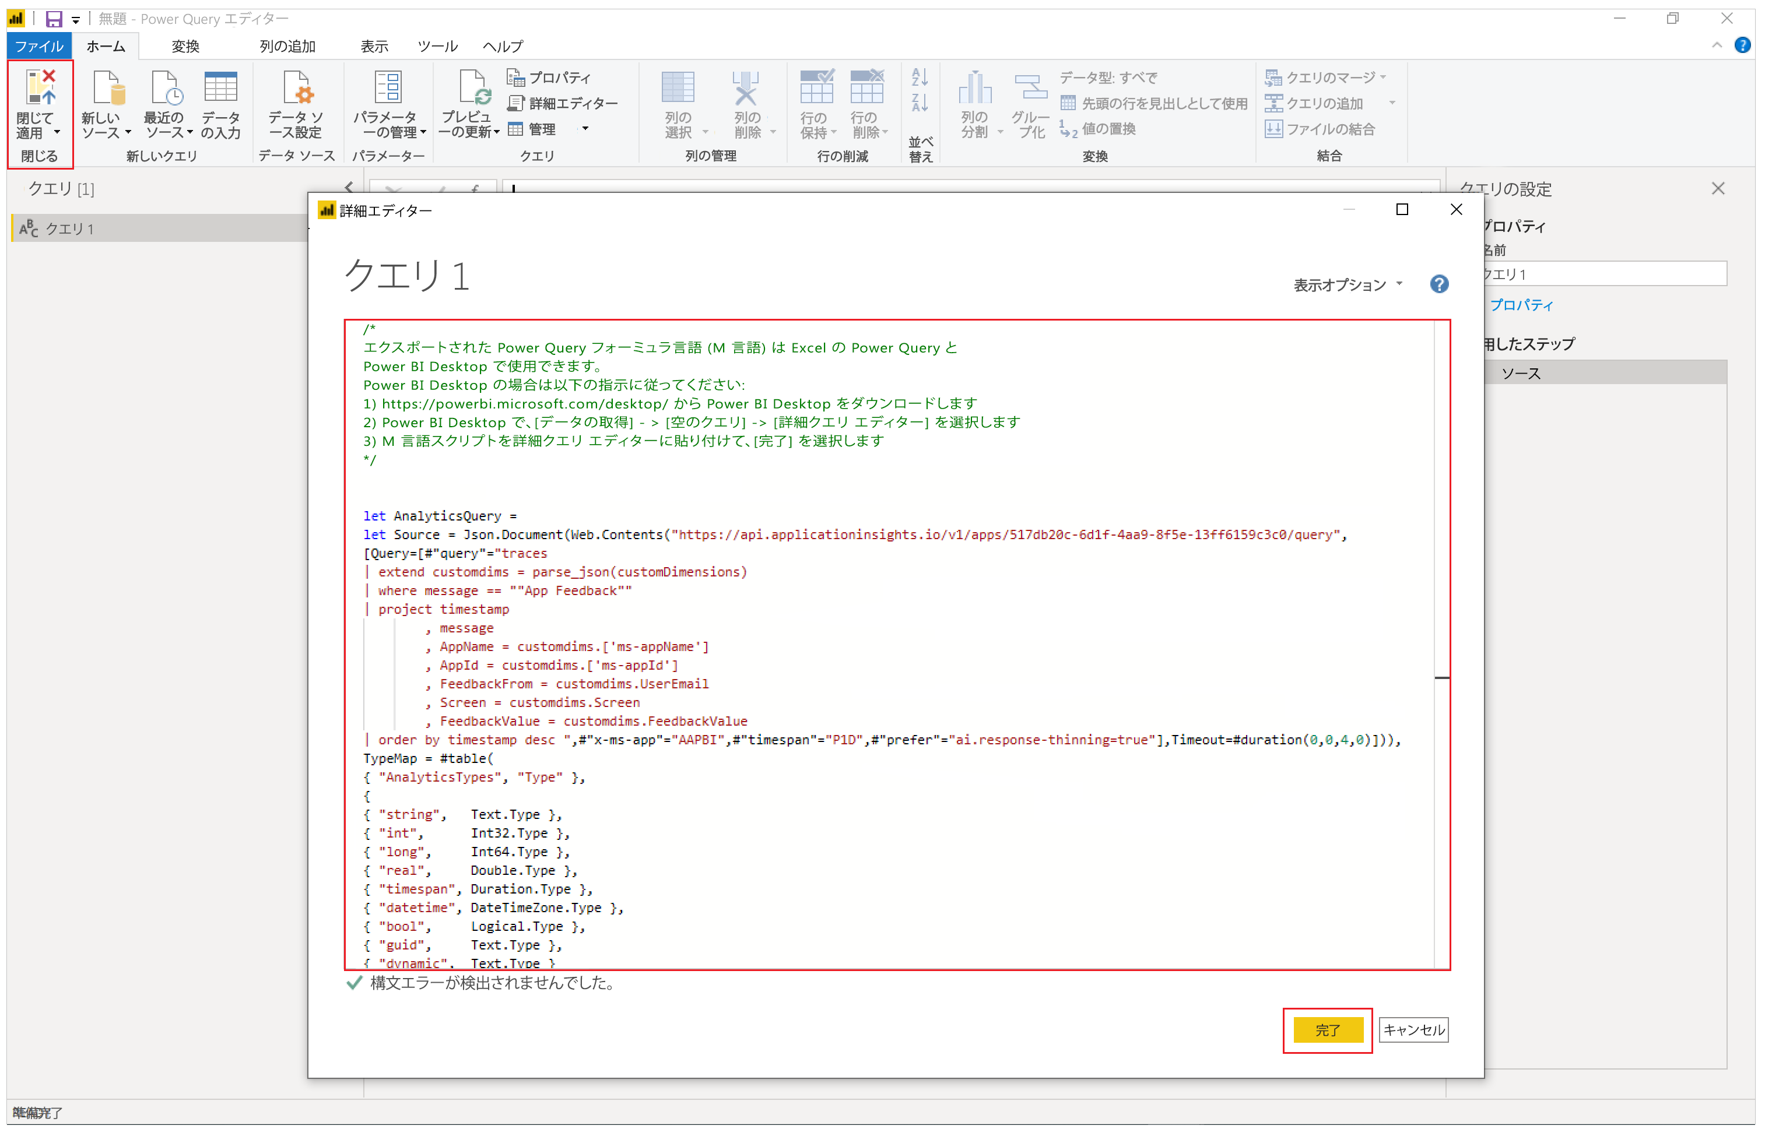Image resolution: width=1765 pixels, height=1136 pixels.
Task: Select クエリ 1 in the queries list
Action: 159,228
